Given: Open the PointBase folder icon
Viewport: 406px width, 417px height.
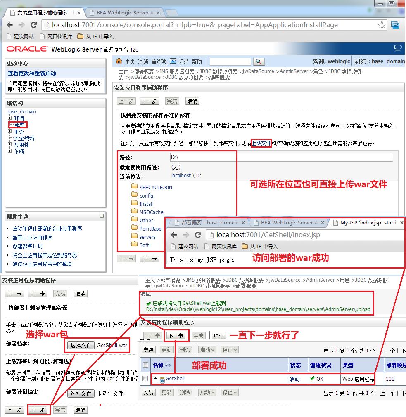Looking at the screenshot, I should pos(135,227).
